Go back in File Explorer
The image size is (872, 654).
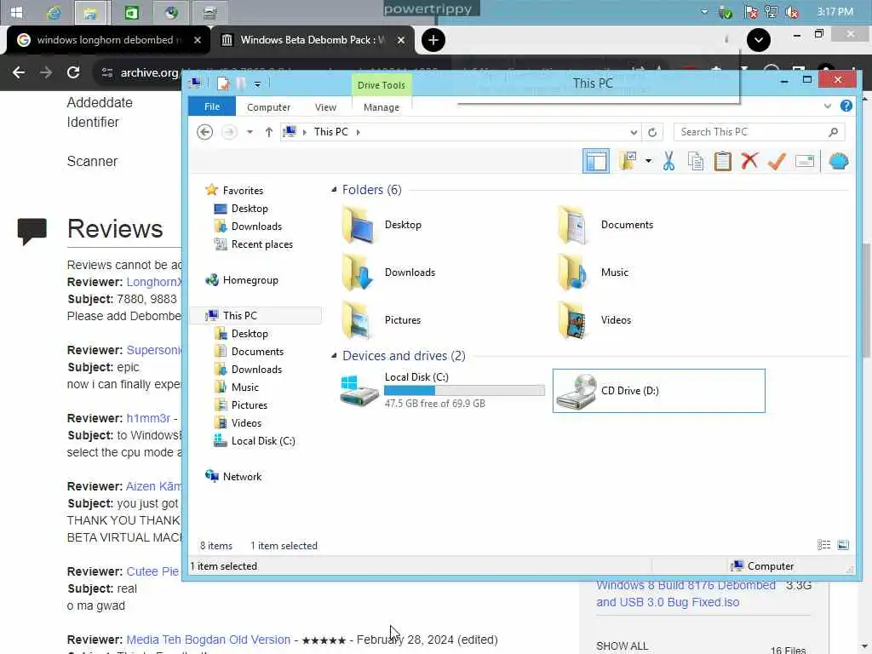(x=204, y=132)
